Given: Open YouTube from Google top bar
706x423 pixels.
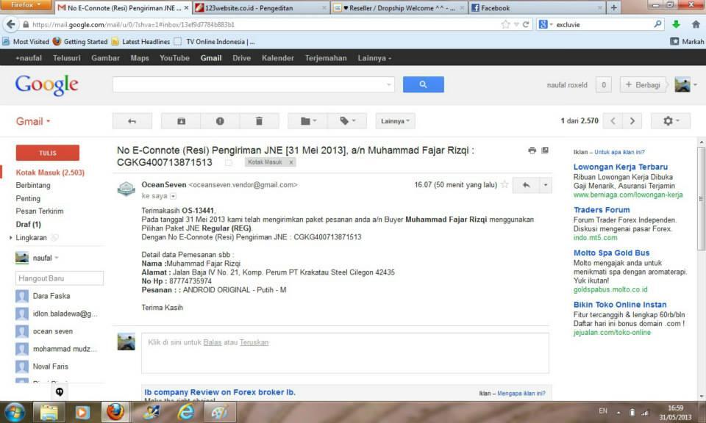Looking at the screenshot, I should tap(175, 58).
